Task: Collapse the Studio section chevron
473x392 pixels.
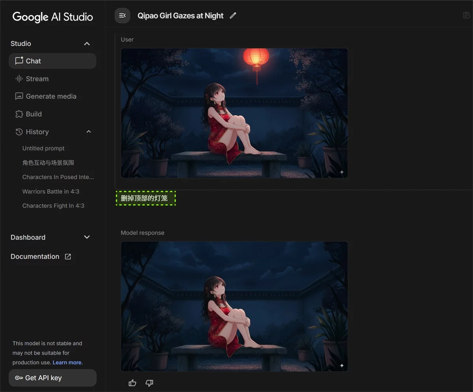Action: pyautogui.click(x=87, y=44)
